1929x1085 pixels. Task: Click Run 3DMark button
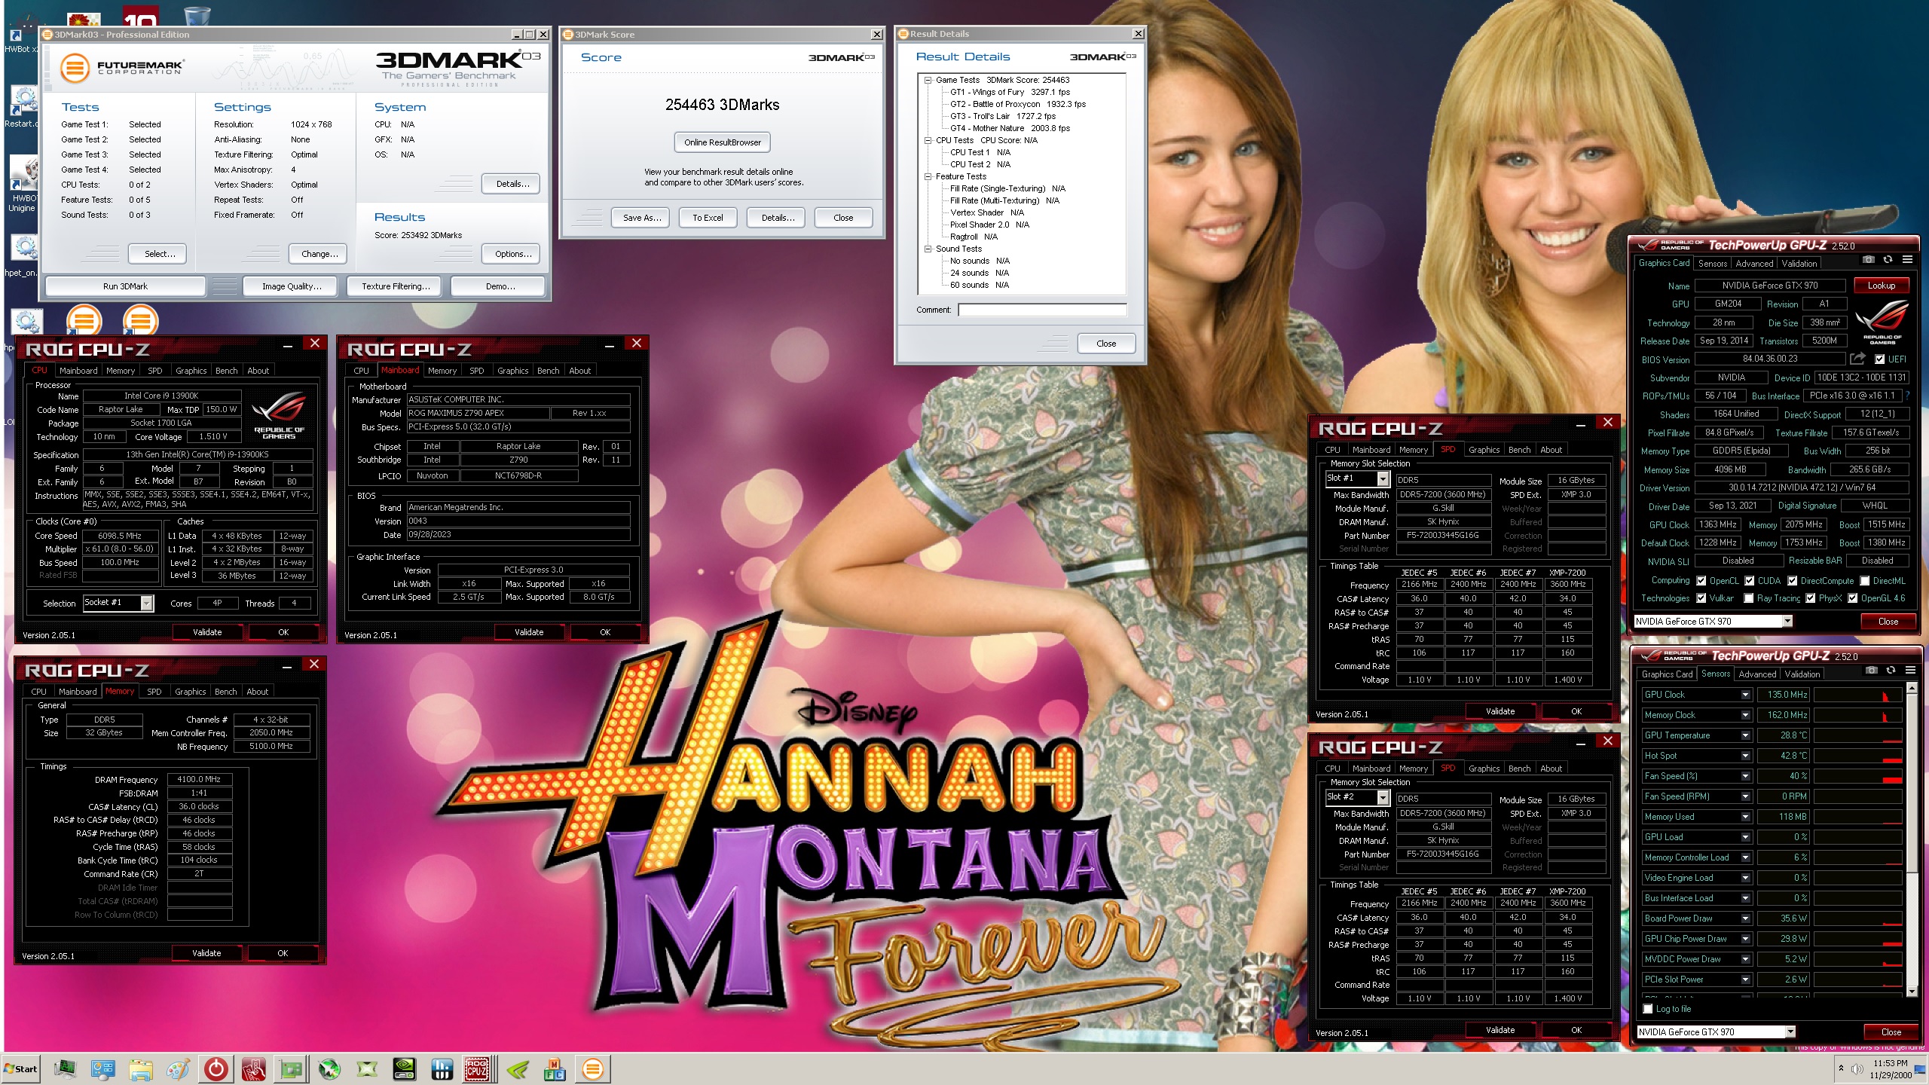(x=125, y=286)
